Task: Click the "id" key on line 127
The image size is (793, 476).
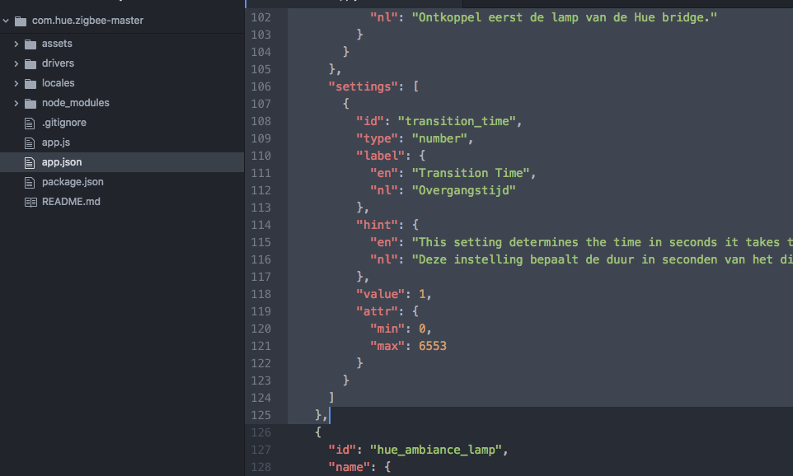Action: tap(342, 450)
